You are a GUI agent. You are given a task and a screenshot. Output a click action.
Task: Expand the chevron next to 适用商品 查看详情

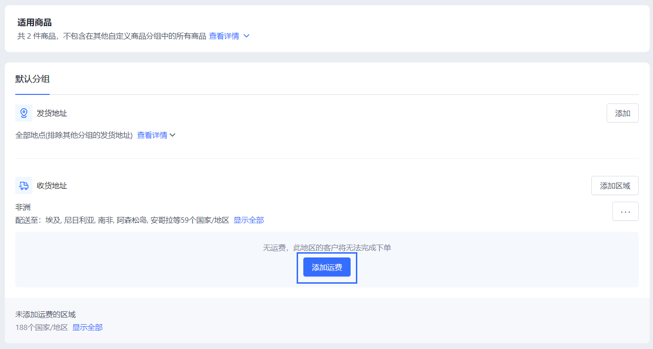pos(246,36)
